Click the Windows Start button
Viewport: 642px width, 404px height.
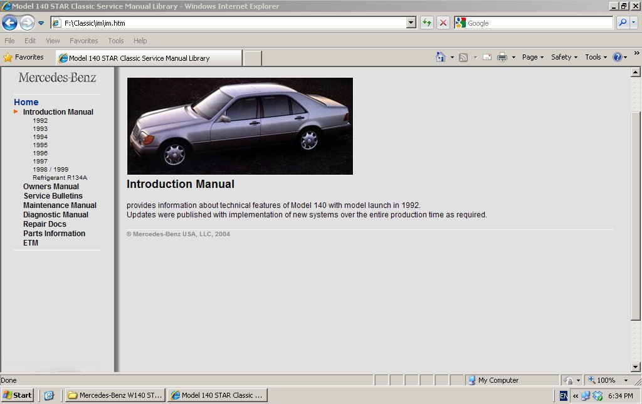tap(18, 395)
